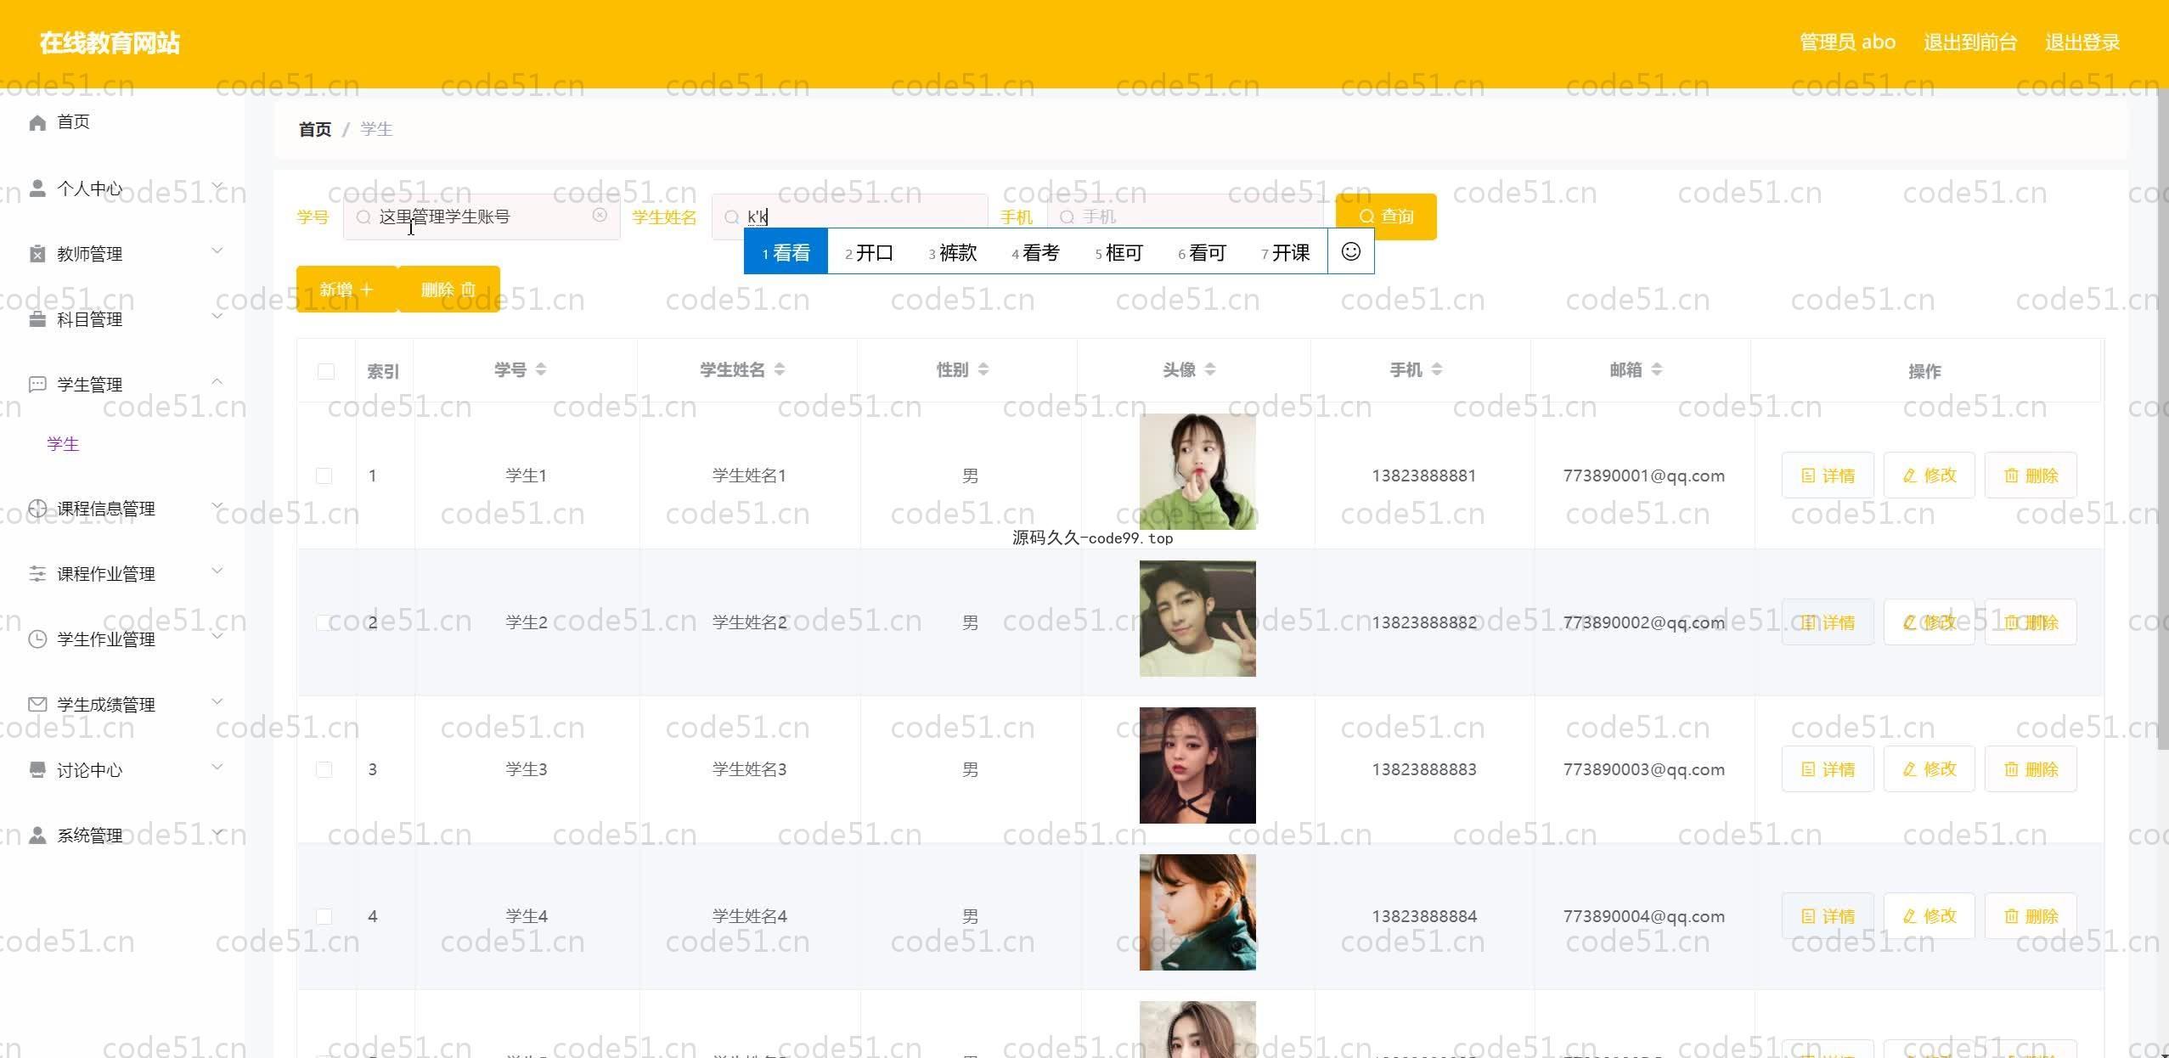The image size is (2169, 1058).
Task: Tick the checkbox for row 学生1
Action: tap(324, 476)
